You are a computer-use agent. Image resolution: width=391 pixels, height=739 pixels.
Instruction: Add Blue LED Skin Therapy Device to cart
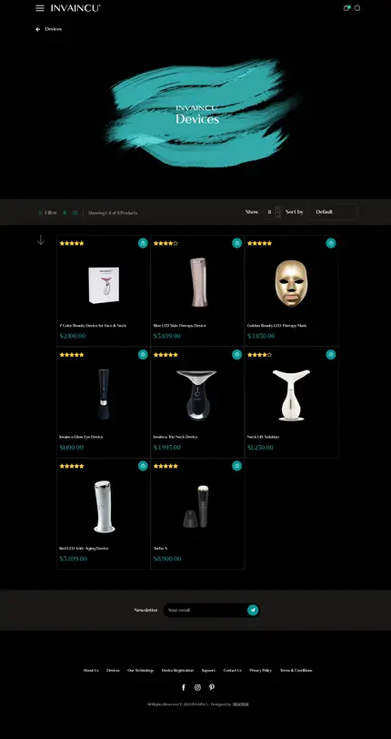click(237, 243)
